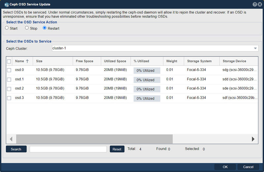Viewport: 264px width, 172px height.
Task: Check the osd.3 row checkbox
Action: [9, 98]
